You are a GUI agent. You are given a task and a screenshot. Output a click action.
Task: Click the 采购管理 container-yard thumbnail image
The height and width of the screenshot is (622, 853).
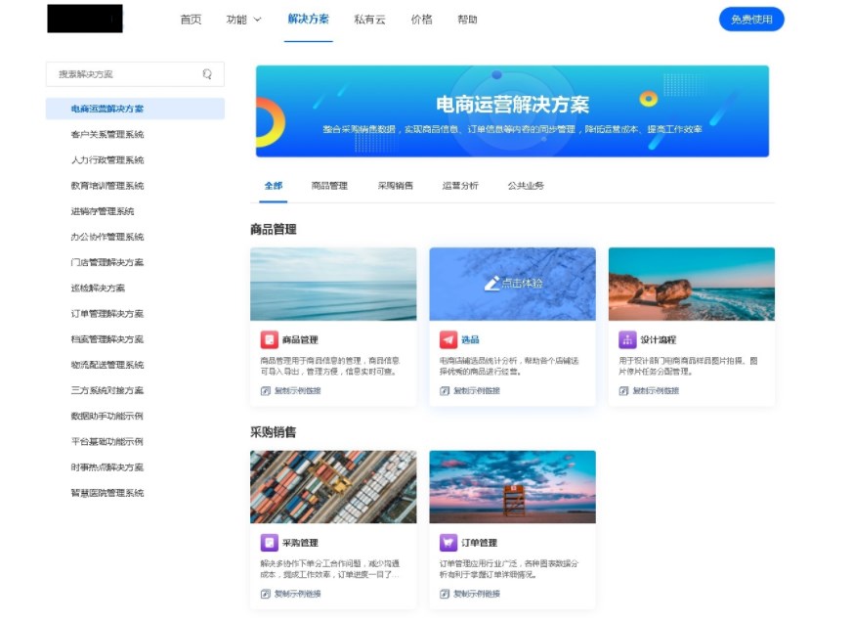pos(333,487)
